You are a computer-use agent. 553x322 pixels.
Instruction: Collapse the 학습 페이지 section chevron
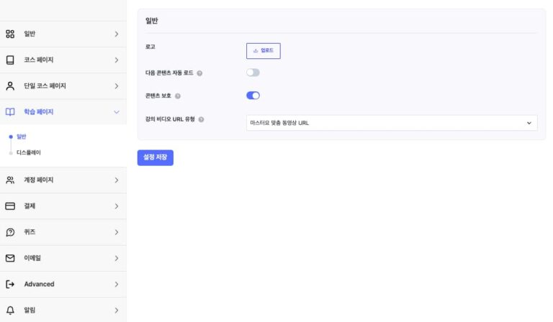[x=116, y=111]
